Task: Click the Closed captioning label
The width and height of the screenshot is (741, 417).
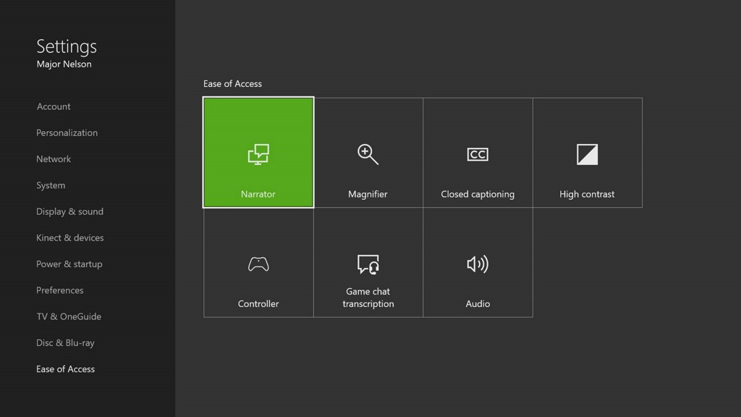Action: click(478, 194)
